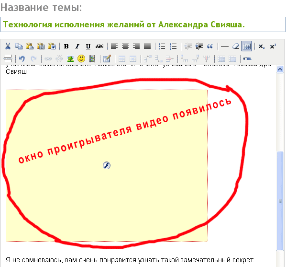Screen dimensions: 286x267
Task: Insert a new table
Action: click(107, 58)
